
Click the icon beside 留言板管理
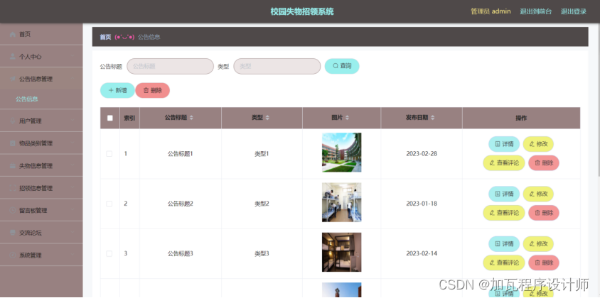13,211
